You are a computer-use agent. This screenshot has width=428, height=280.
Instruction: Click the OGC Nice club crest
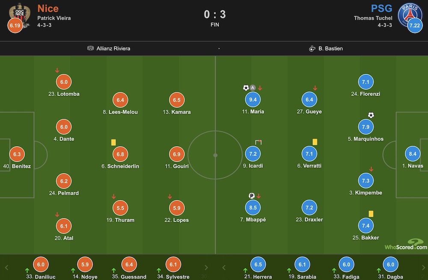19,15
